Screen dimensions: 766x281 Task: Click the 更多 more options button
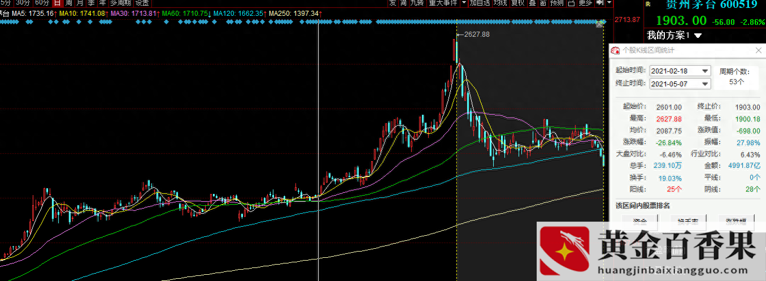click(x=586, y=3)
